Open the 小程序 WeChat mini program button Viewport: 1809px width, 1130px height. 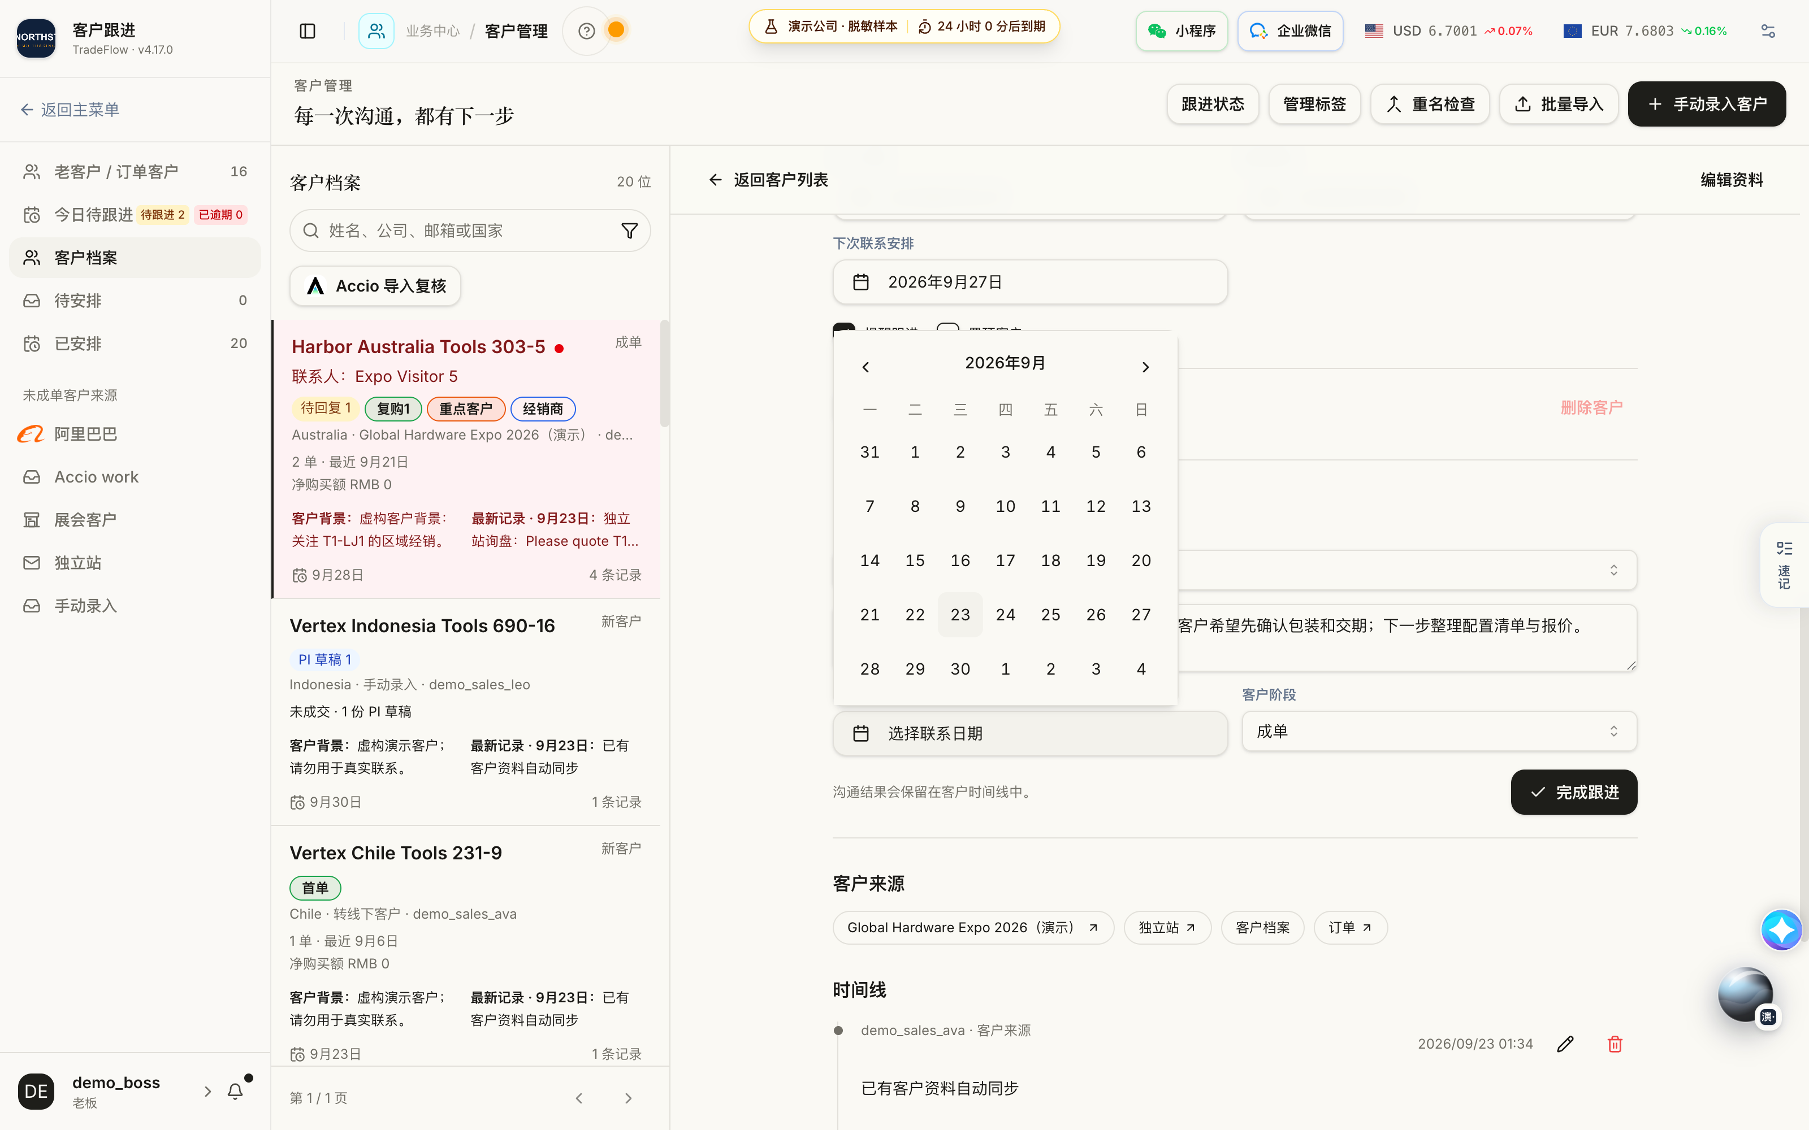[1182, 31]
